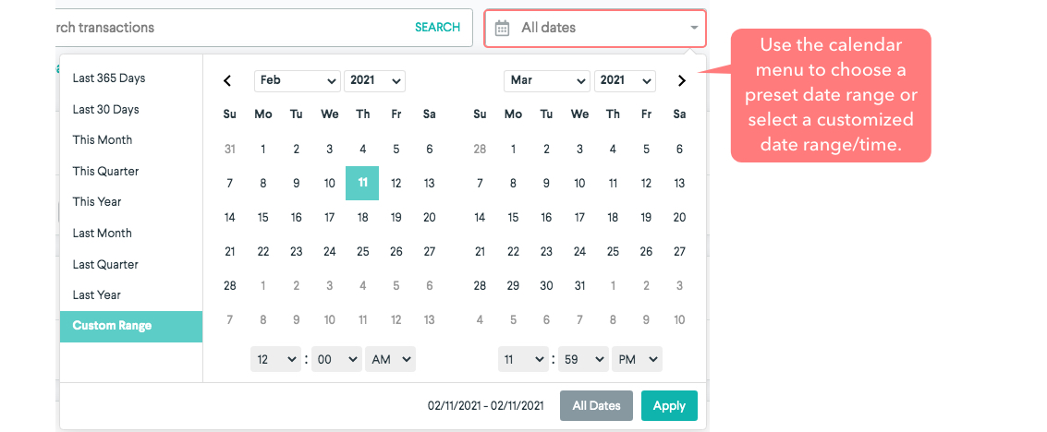Expand the All dates dropdown arrow

693,28
